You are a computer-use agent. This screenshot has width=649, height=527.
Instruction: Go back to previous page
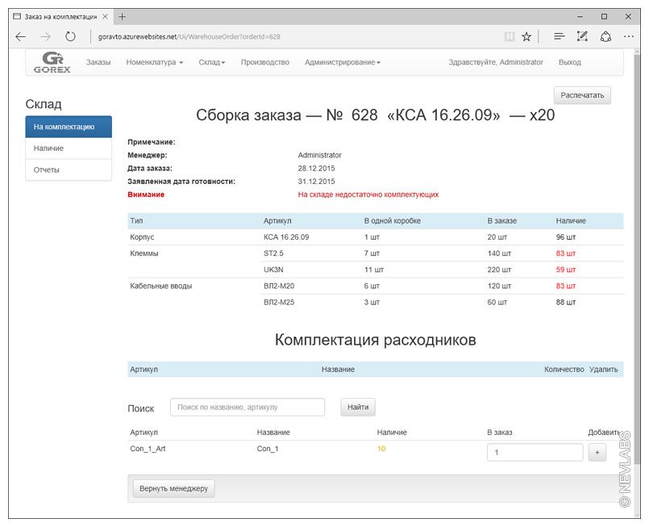(21, 36)
